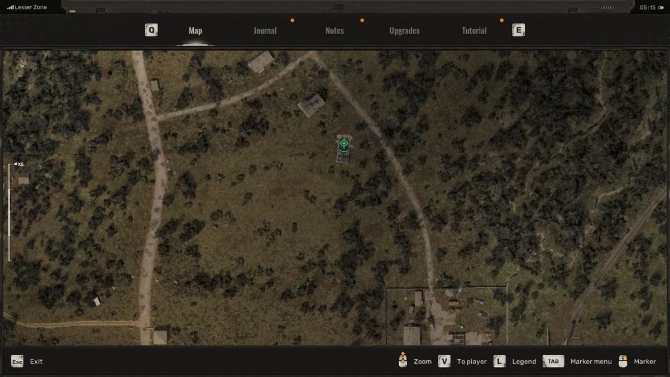The height and width of the screenshot is (377, 670).
Task: Click the orange notification dot near Tutorial
Action: coord(501,20)
